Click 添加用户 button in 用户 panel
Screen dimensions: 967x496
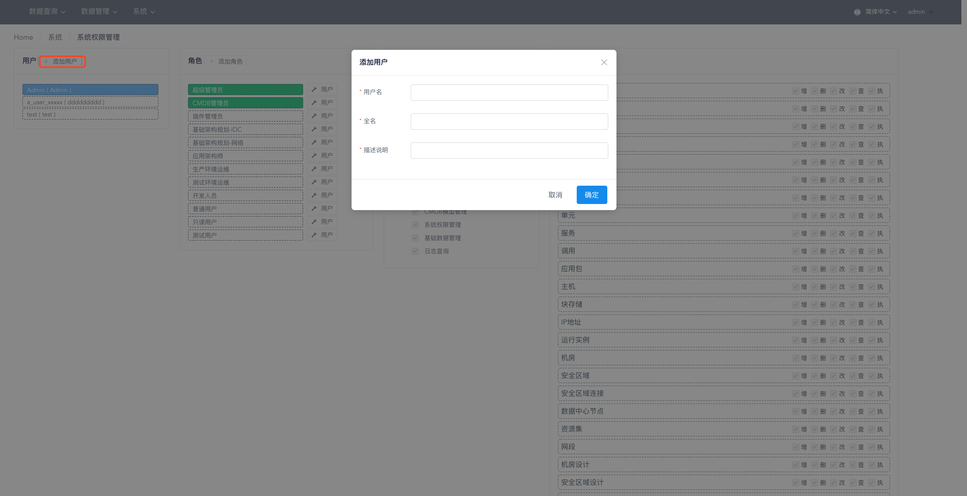point(63,62)
